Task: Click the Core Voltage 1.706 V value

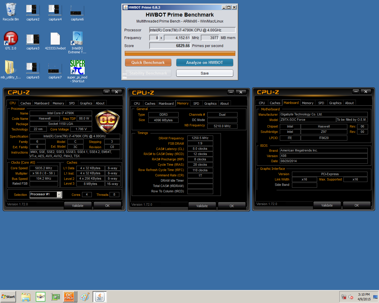Action: [x=81, y=129]
